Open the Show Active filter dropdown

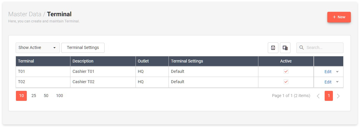tap(37, 48)
